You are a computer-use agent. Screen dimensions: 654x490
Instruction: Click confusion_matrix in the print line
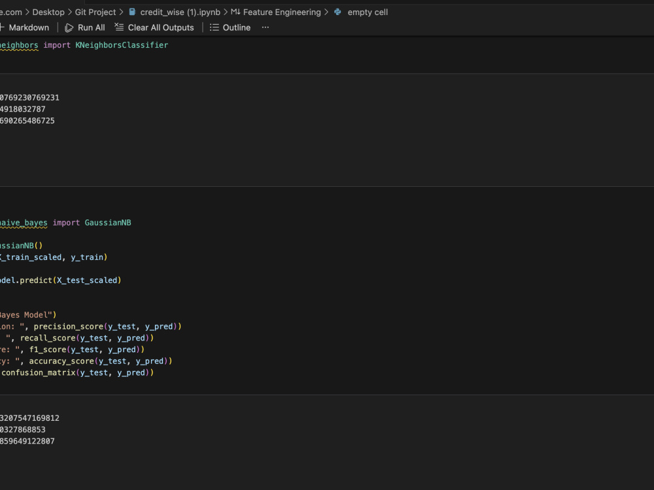(39, 372)
